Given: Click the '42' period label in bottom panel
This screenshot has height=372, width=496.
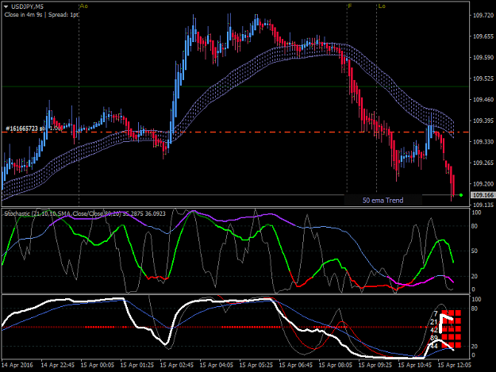Looking at the screenshot, I should click(434, 330).
